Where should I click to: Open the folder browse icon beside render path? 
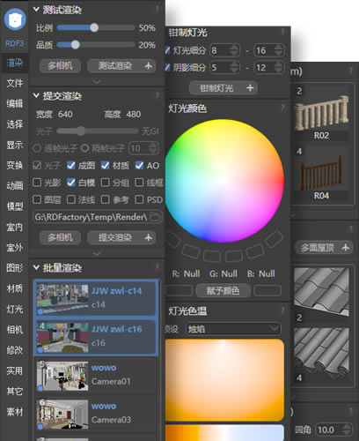tap(155, 217)
